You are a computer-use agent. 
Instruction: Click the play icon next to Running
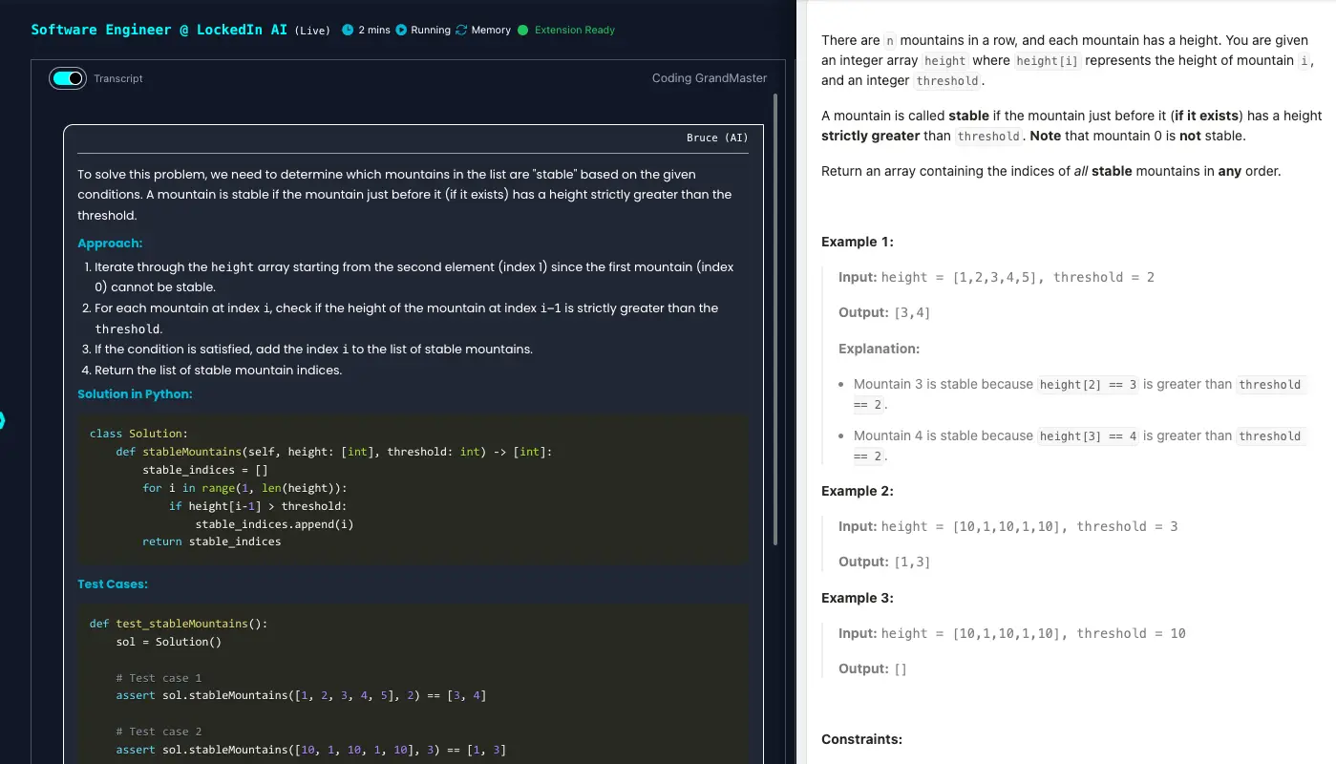[401, 30]
